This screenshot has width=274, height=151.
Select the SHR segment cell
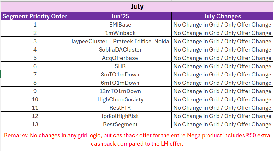coord(120,66)
